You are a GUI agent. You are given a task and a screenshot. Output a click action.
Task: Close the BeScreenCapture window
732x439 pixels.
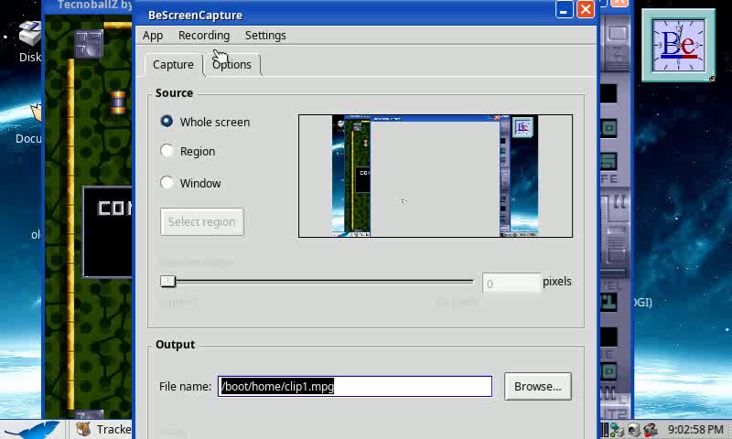[586, 10]
